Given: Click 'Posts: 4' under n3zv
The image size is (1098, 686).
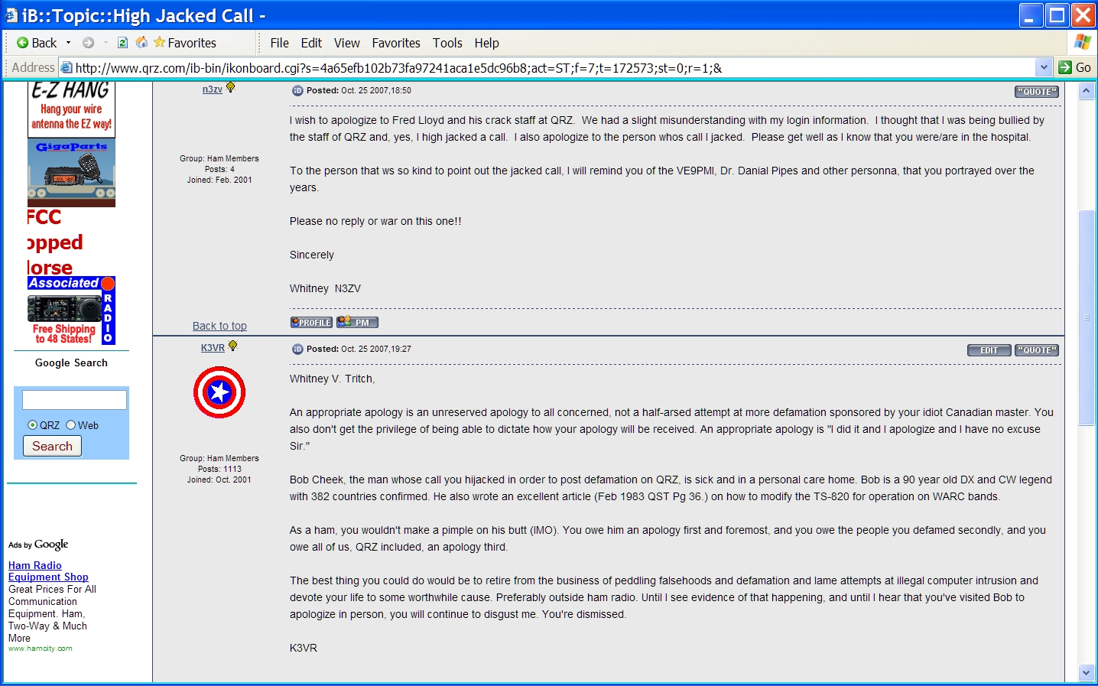Looking at the screenshot, I should pyautogui.click(x=219, y=169).
